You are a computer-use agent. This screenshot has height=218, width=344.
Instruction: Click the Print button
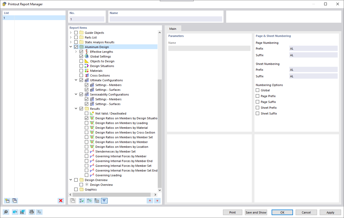[232, 212]
